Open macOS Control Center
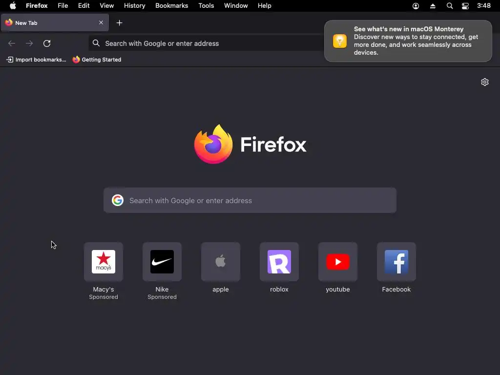Viewport: 500px width, 375px height. click(465, 6)
